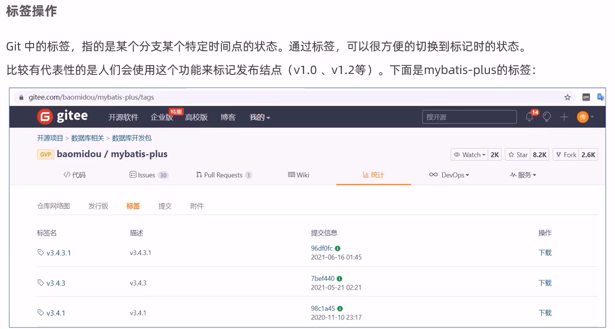Open 高校版 in navbar

pos(197,117)
